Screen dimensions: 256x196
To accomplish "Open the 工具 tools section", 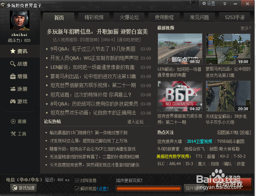I will (x=19, y=134).
